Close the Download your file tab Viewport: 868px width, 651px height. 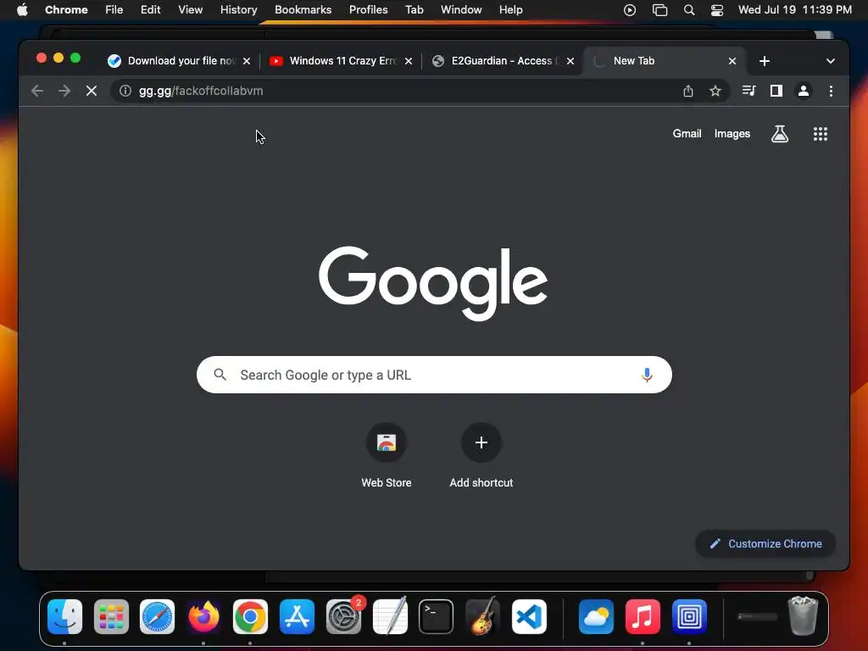pyautogui.click(x=247, y=61)
